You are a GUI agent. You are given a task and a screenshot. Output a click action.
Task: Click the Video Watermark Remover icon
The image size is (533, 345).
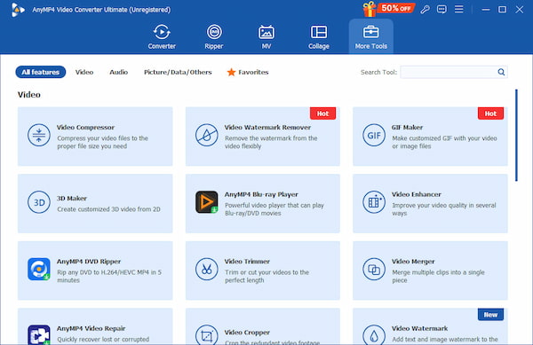pyautogui.click(x=206, y=135)
